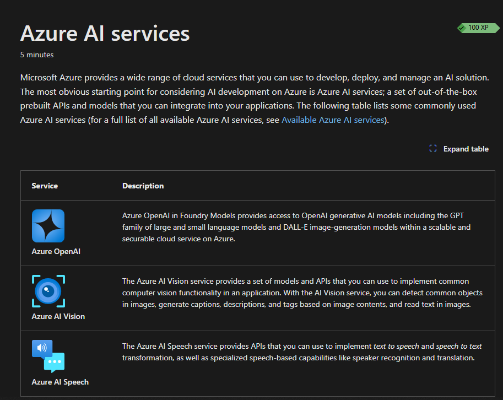
Task: Click the Azure AI Vision service description text
Action: (302, 293)
